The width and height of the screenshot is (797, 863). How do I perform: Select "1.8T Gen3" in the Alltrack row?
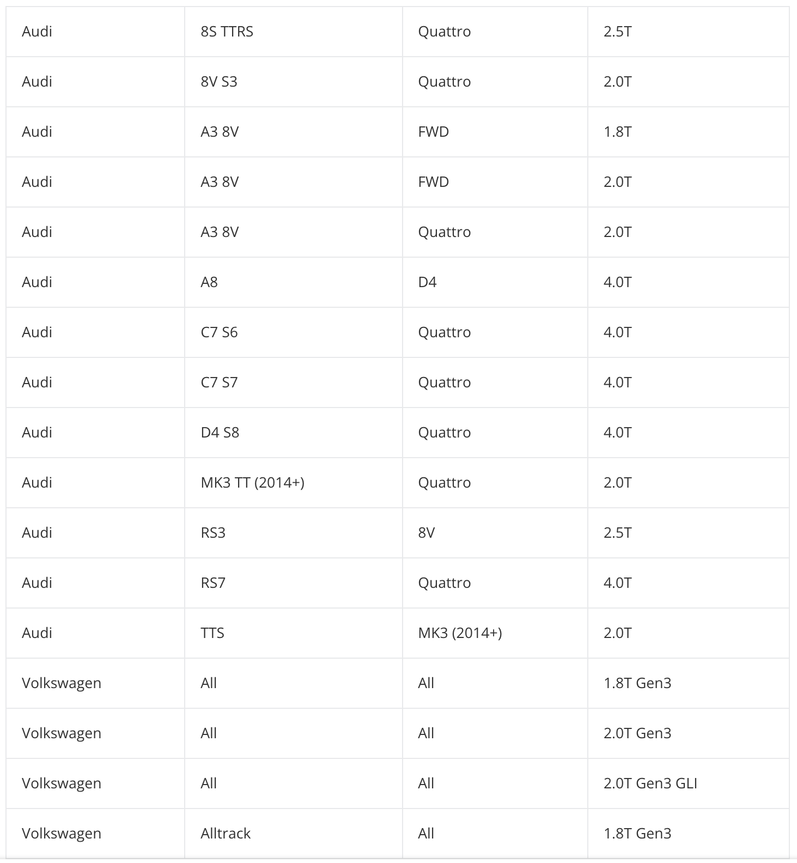click(637, 834)
